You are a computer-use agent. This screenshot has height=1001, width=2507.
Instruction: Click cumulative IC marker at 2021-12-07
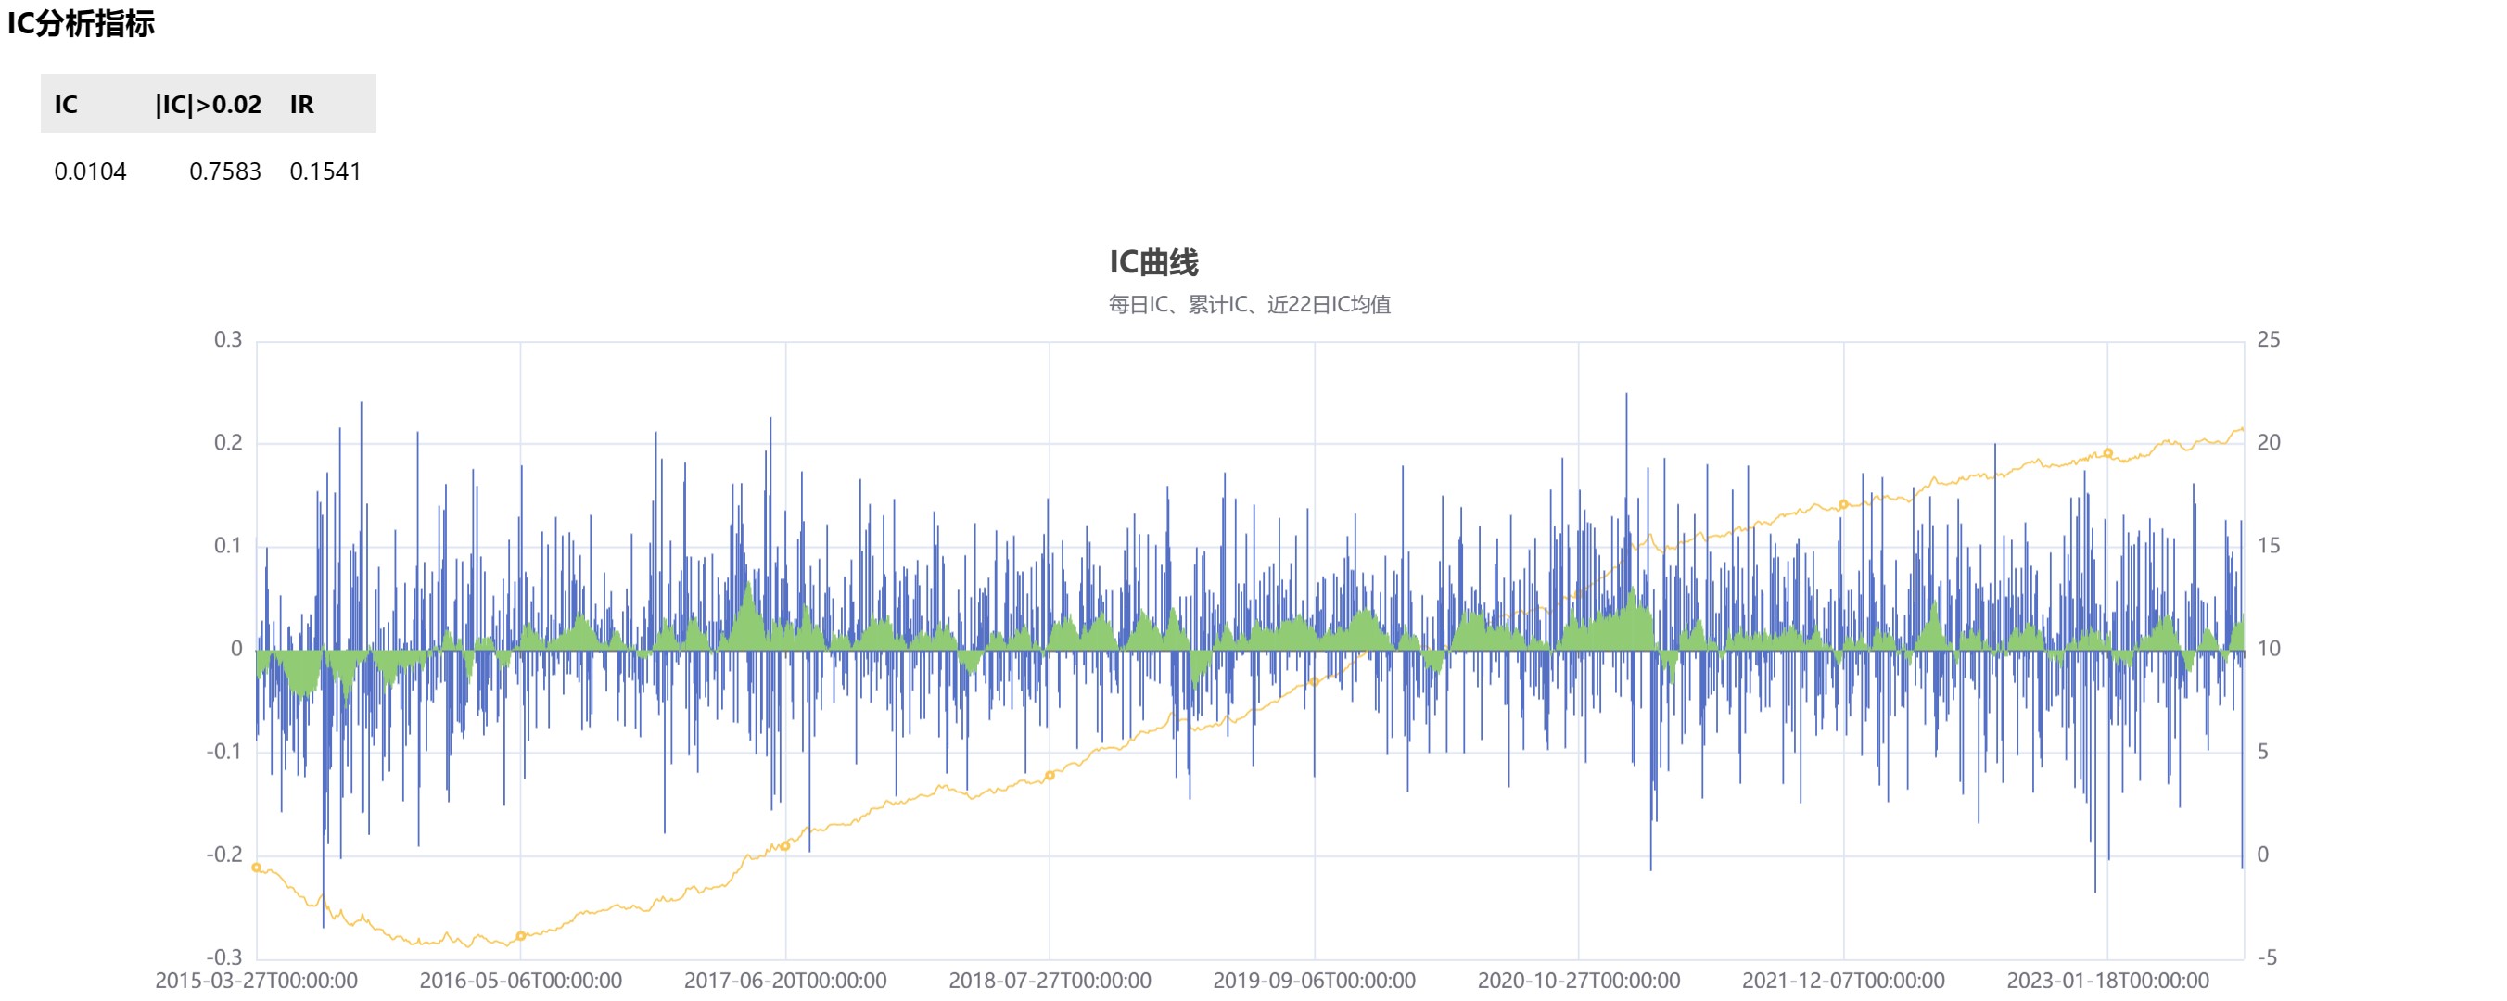(1843, 505)
